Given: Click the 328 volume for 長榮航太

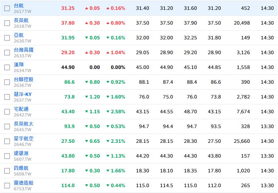Looking at the screenshot, I should [x=245, y=127].
